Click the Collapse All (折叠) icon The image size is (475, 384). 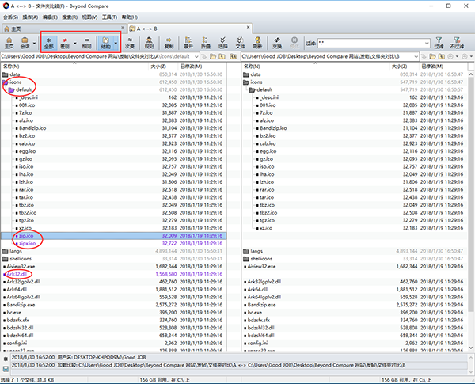[205, 43]
